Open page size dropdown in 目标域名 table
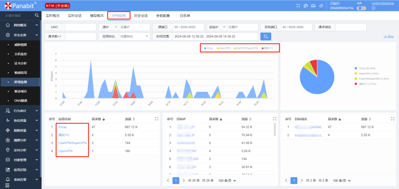The width and height of the screenshot is (399, 189). pos(341,181)
